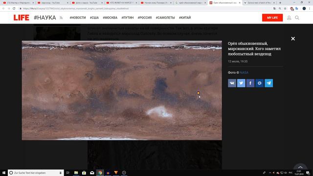Screen dimensions: 313x176
Task: Reload the page in the browser
Action: point(14,9)
